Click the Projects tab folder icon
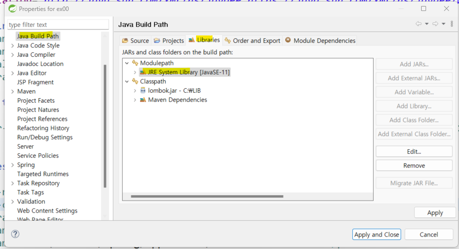The width and height of the screenshot is (459, 249). click(157, 40)
